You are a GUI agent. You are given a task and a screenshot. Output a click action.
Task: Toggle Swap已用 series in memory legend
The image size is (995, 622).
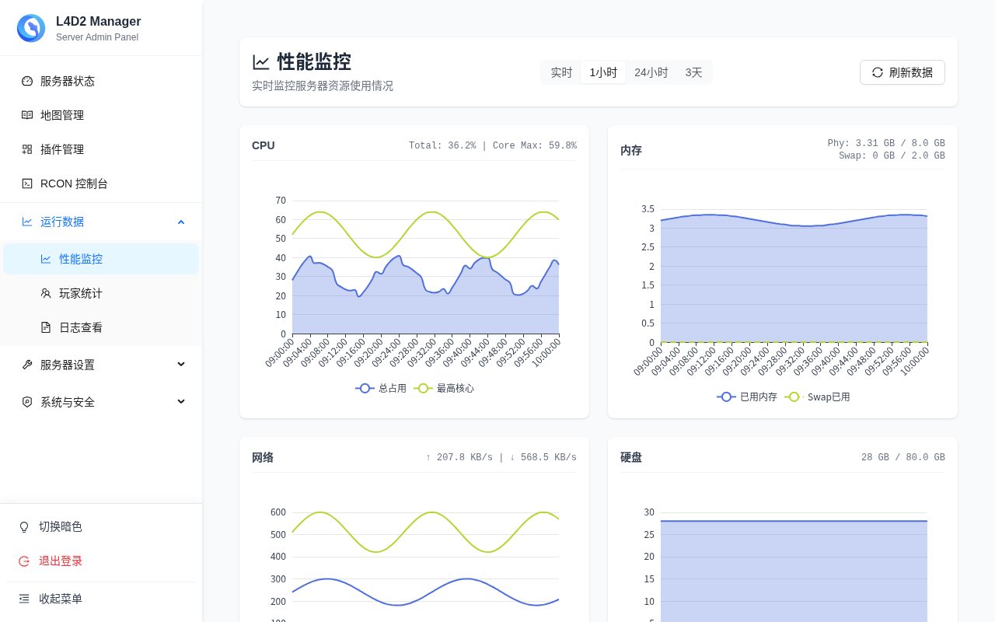(x=817, y=397)
